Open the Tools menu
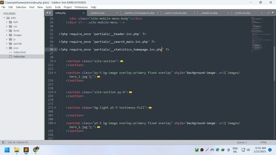 tap(57, 7)
